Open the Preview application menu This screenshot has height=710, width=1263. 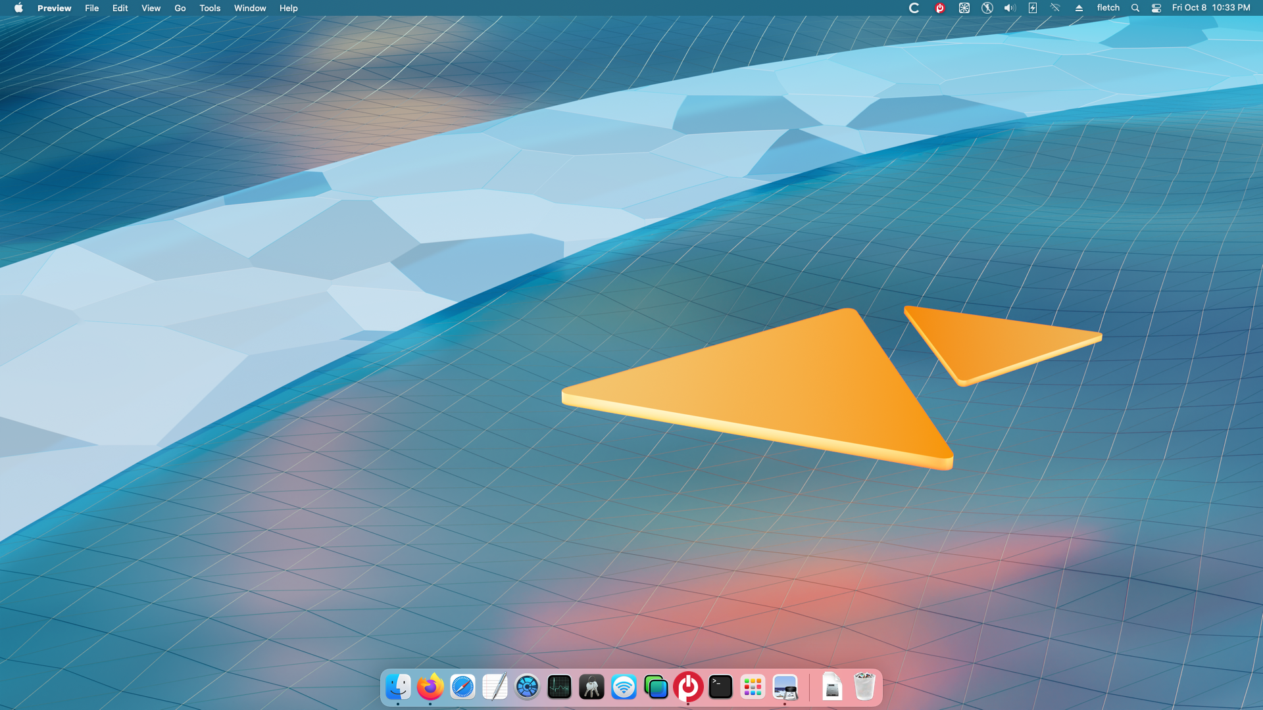coord(54,8)
